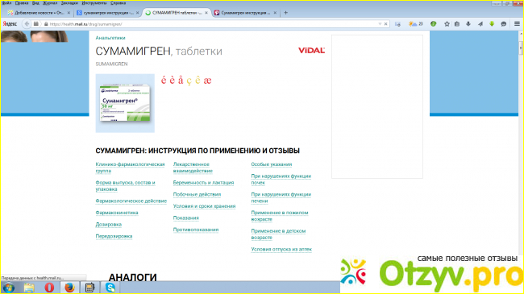
Task: Open a new tab with plus button
Action: pyautogui.click(x=285, y=13)
